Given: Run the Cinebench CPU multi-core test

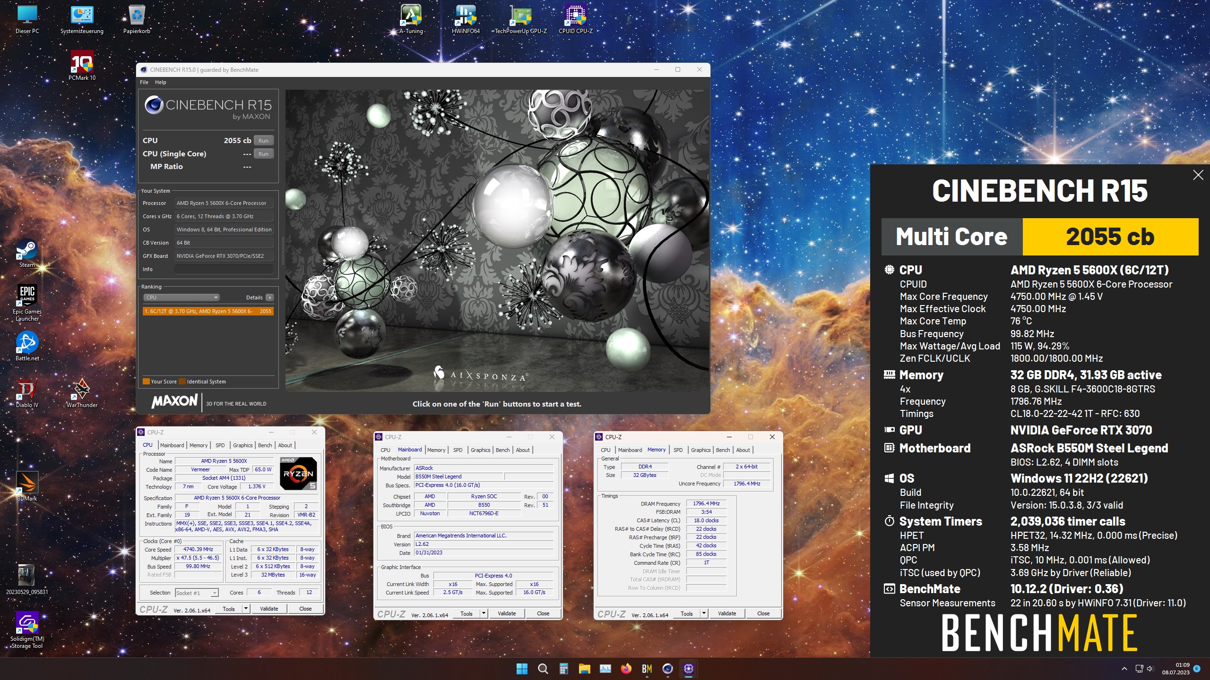Looking at the screenshot, I should click(x=264, y=141).
